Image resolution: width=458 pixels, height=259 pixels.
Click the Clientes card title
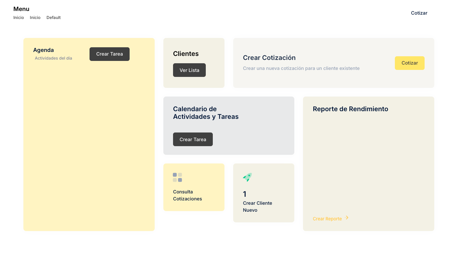click(x=186, y=54)
